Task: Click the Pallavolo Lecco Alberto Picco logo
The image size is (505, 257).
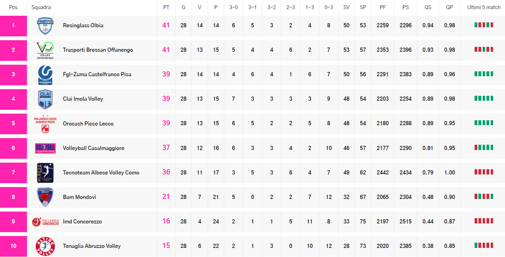Action: pos(45,124)
